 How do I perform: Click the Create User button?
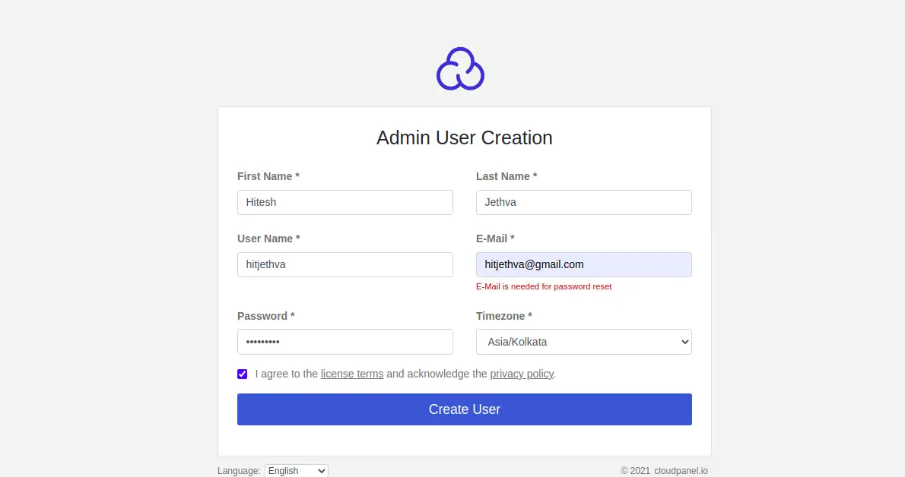coord(465,409)
